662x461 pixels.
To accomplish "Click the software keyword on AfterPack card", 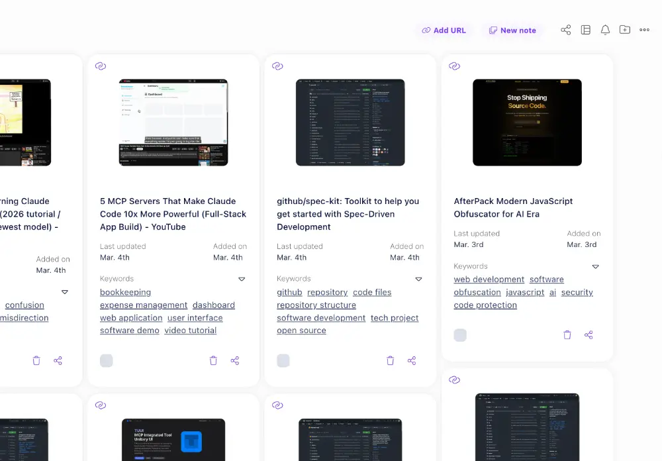I will click(547, 280).
